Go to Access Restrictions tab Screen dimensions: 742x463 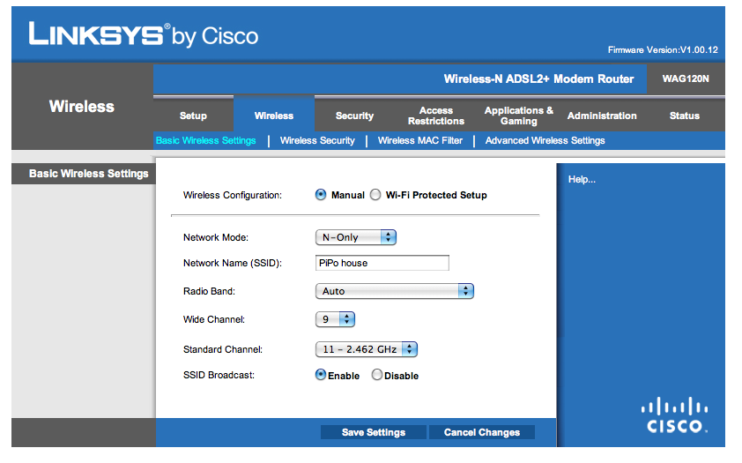(436, 116)
